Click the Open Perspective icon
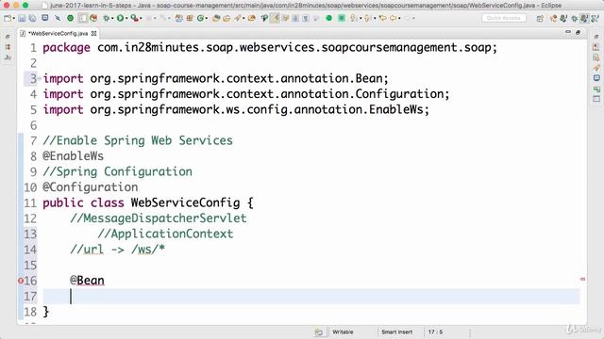This screenshot has height=339, width=604. [x=540, y=19]
